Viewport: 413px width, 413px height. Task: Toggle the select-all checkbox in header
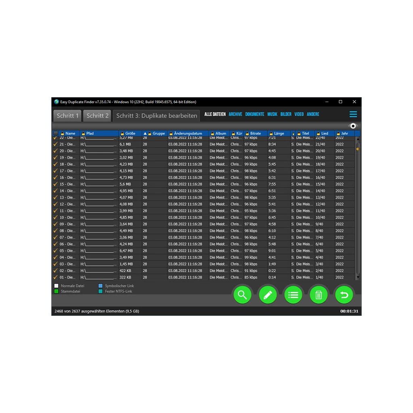point(56,133)
